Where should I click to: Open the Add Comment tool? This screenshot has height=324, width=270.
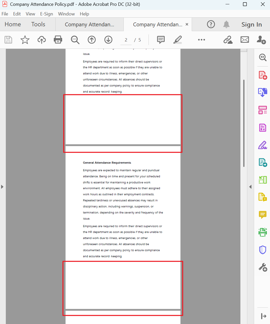(x=161, y=40)
